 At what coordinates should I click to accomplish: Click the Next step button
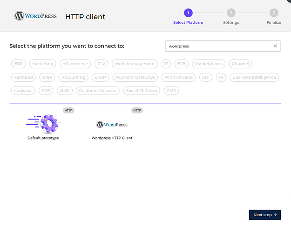pyautogui.click(x=265, y=215)
